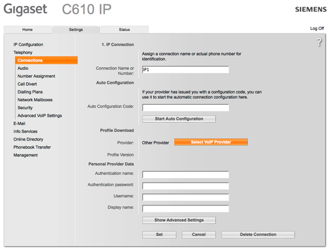The image size is (330, 251).
Task: Click the Delete Connection button
Action: point(258,235)
